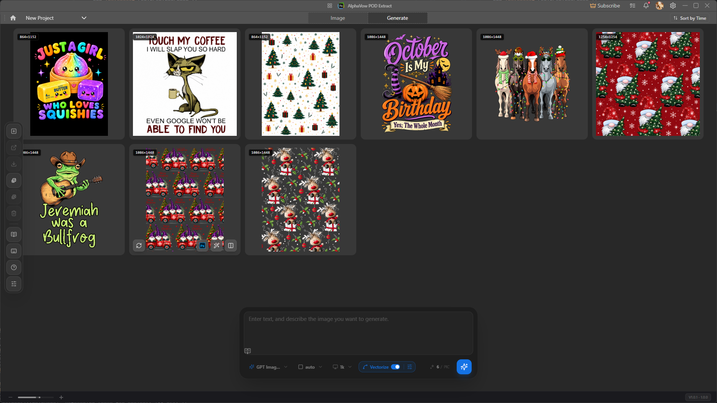This screenshot has width=717, height=403.
Task: Click the user avatar in title bar
Action: pos(659,6)
